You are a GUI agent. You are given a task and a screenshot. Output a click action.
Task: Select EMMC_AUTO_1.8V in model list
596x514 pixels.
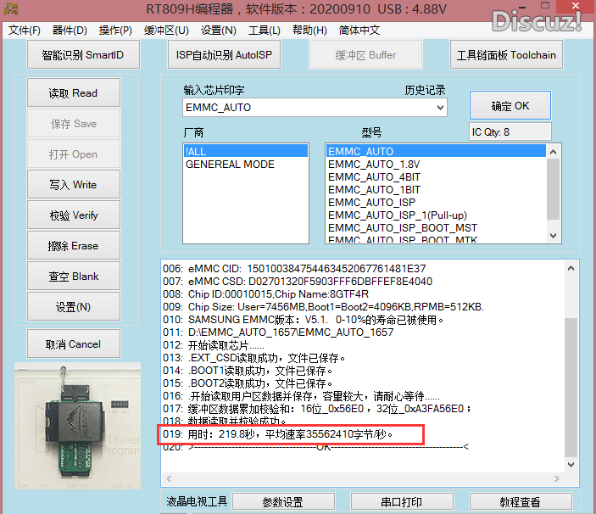pos(373,165)
